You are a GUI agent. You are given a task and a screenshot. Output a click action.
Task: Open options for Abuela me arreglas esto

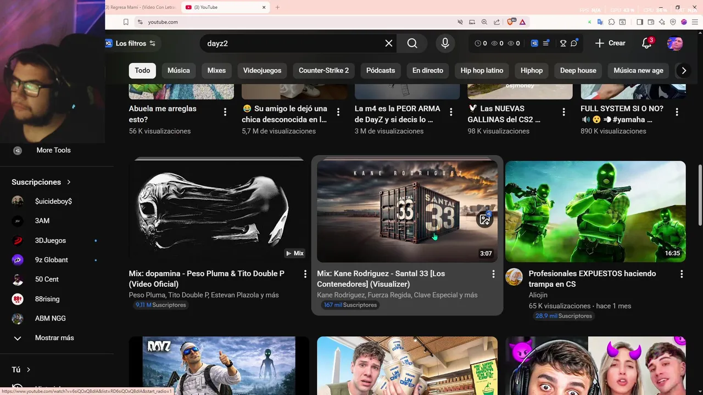click(225, 112)
